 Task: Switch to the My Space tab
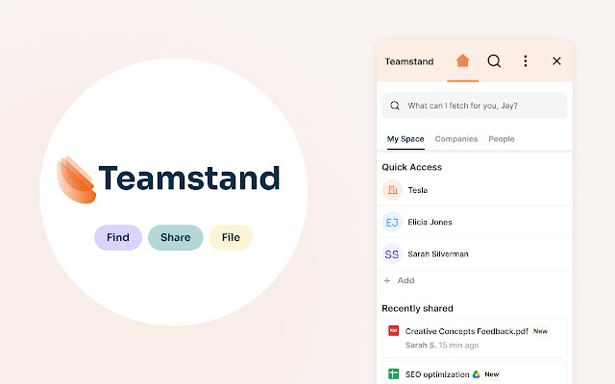coord(406,139)
